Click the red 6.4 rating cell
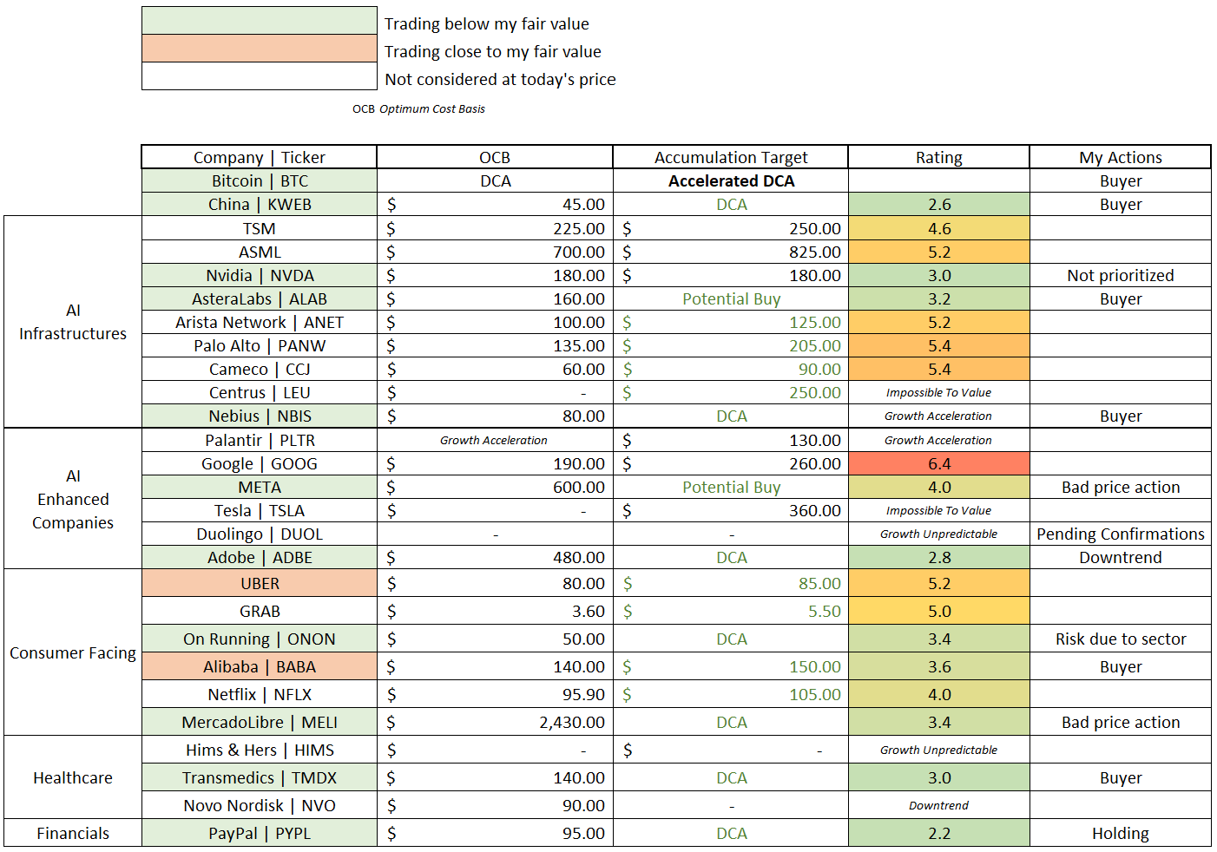1217x852 pixels. click(939, 463)
